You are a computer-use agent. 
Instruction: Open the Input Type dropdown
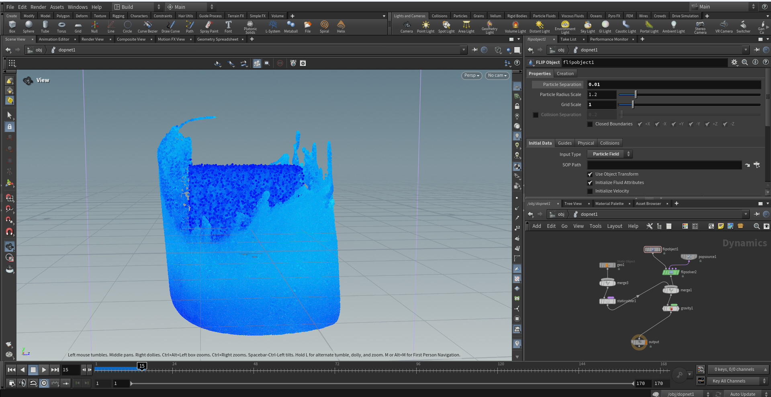(609, 154)
